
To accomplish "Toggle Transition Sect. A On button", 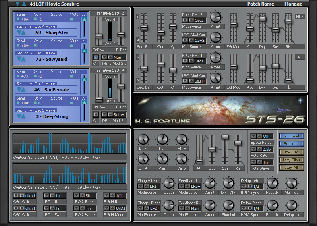I will point(96,115).
